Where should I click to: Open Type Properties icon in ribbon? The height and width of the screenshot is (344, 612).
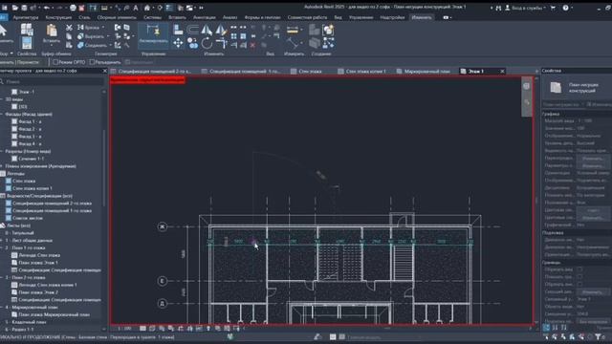pyautogui.click(x=27, y=30)
